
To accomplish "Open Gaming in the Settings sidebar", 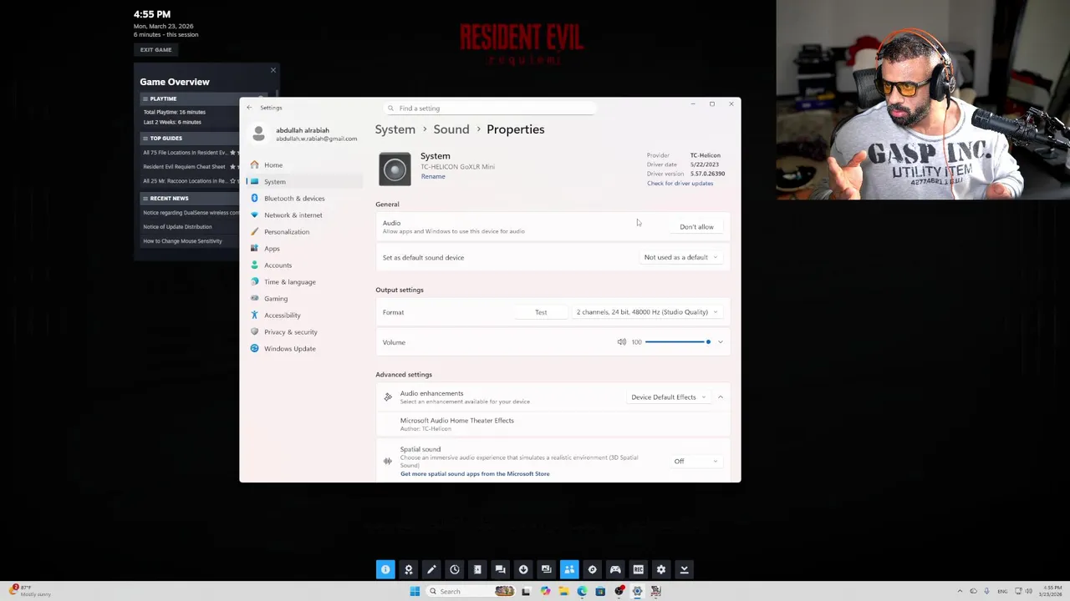I will [x=305, y=299].
